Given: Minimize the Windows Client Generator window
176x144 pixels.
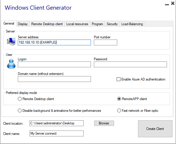Looking at the screenshot, I should (x=166, y=4).
